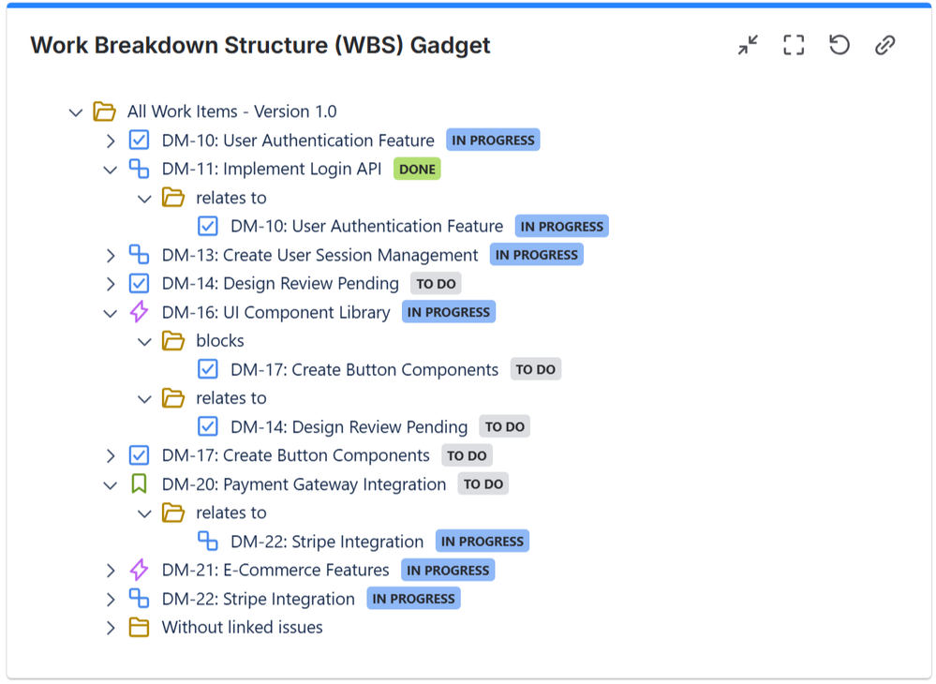Select the checkbox icon next to DM-17 Create Button Components

click(139, 454)
